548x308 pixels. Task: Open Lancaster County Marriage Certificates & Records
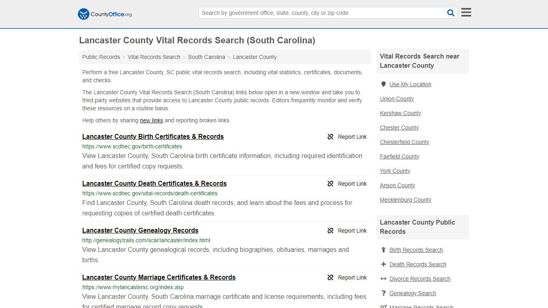point(159,277)
